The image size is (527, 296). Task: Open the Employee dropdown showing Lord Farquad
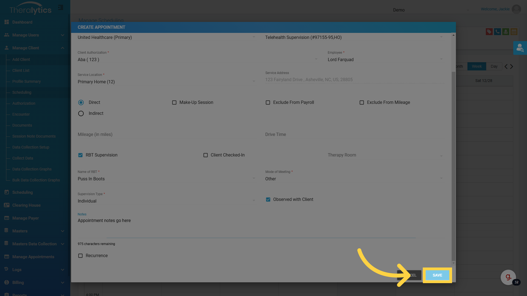click(x=384, y=59)
